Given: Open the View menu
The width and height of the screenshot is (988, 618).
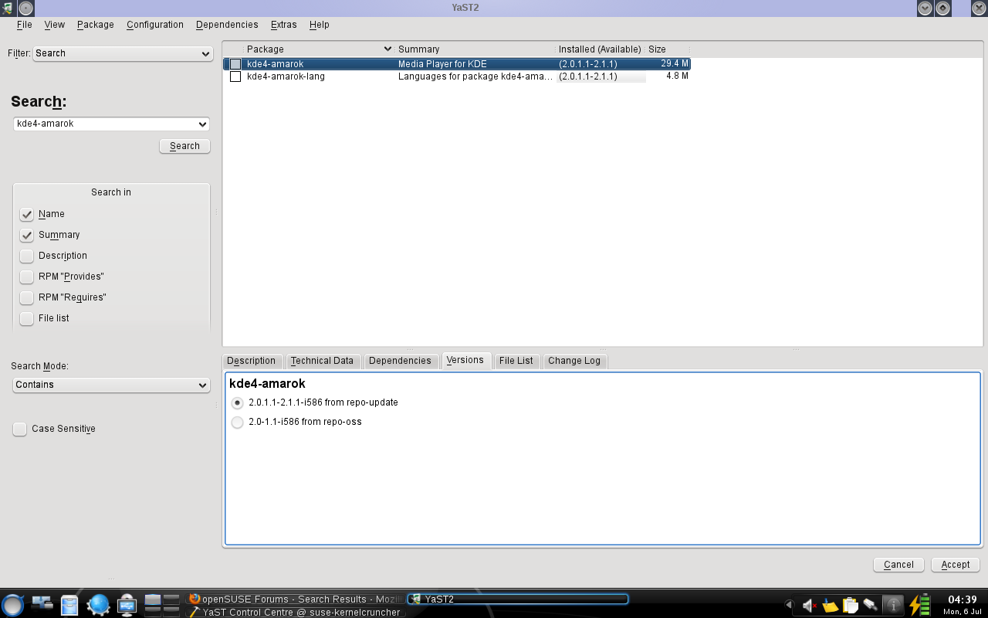Looking at the screenshot, I should 55,25.
